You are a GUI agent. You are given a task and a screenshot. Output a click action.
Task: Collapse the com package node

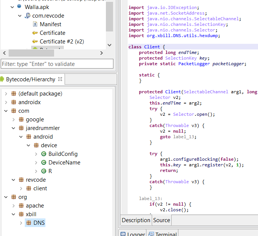point(6,111)
